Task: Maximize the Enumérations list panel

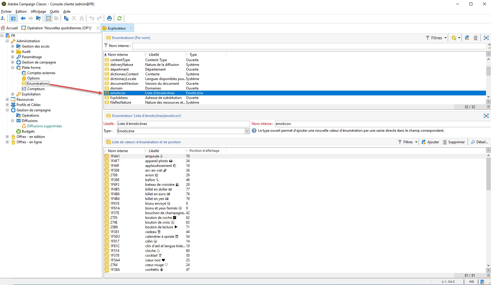Action: (x=486, y=38)
